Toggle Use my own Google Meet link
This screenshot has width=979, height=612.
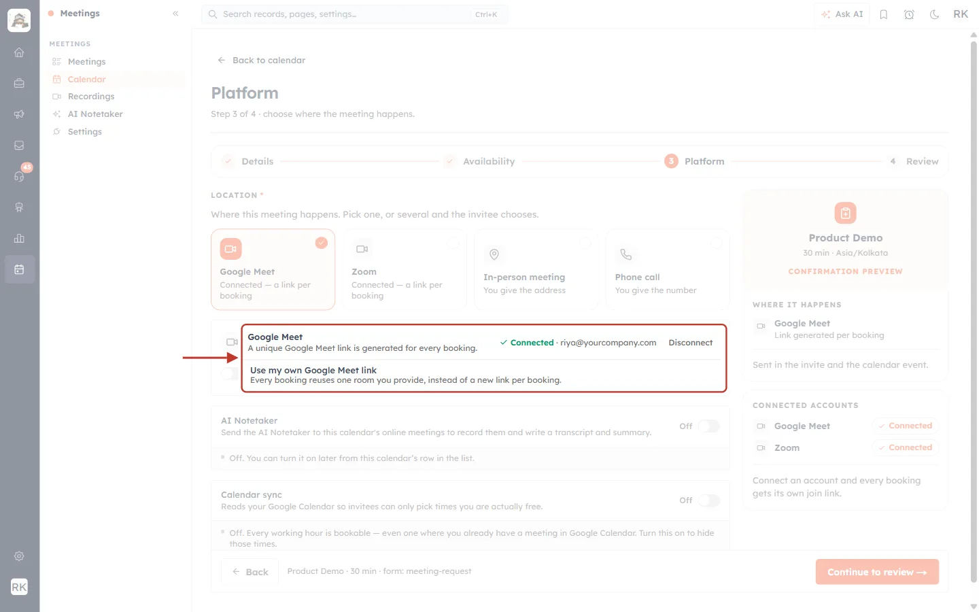point(230,373)
